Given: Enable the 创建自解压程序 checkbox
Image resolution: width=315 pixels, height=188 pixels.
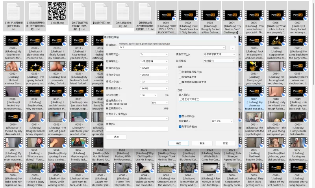Looking at the screenshot, I should click(x=180, y=72).
